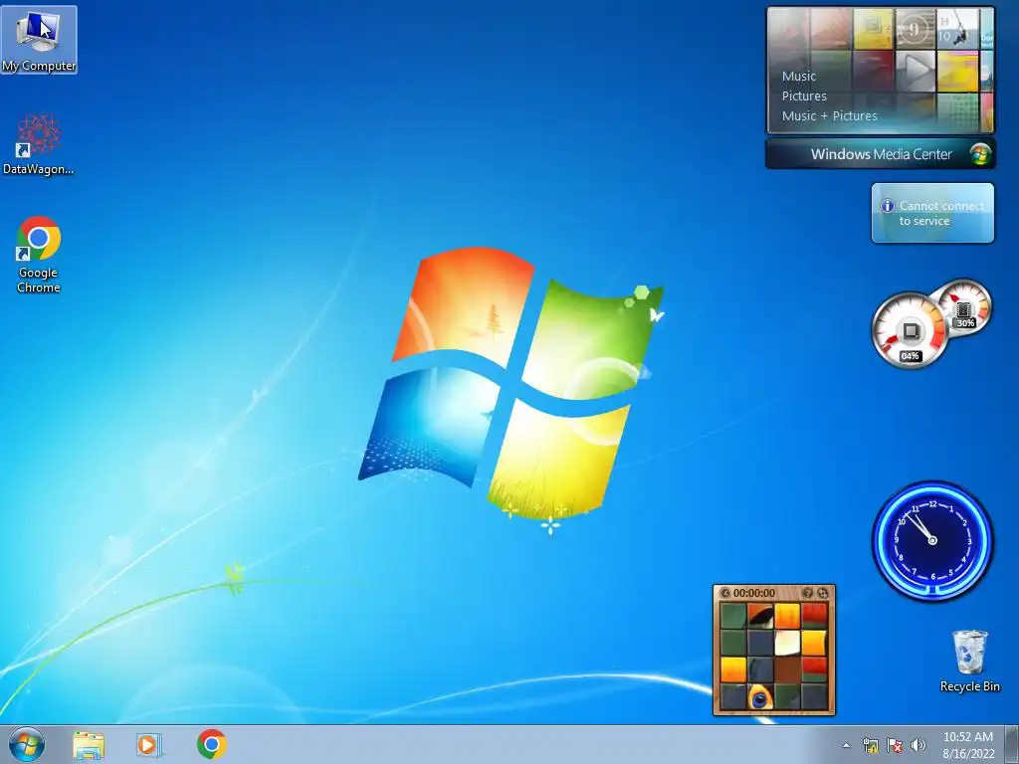Select the My Computer desktop icon

tap(39, 40)
